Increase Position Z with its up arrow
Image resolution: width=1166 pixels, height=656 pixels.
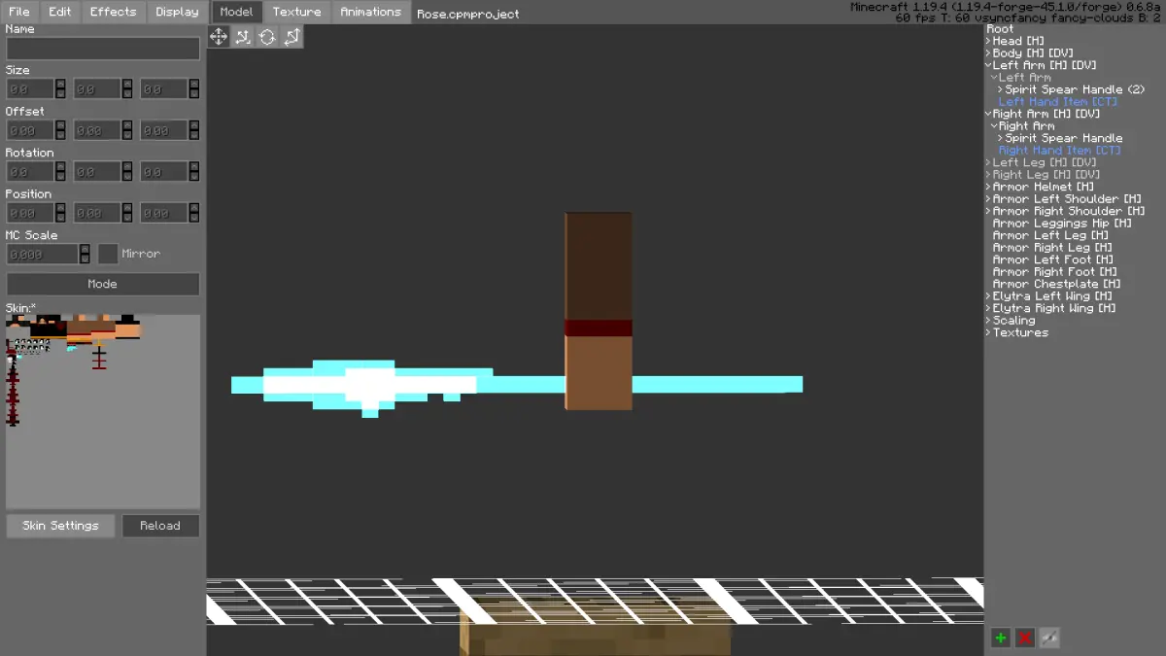coord(194,208)
